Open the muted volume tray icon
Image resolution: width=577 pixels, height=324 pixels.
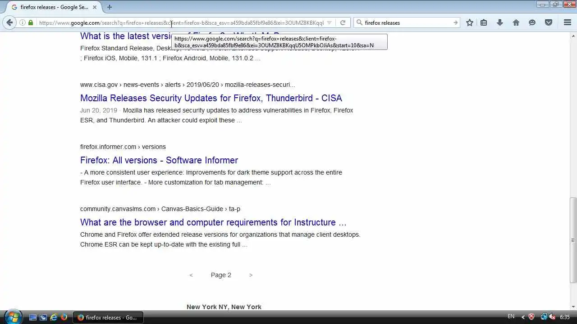[552, 317]
